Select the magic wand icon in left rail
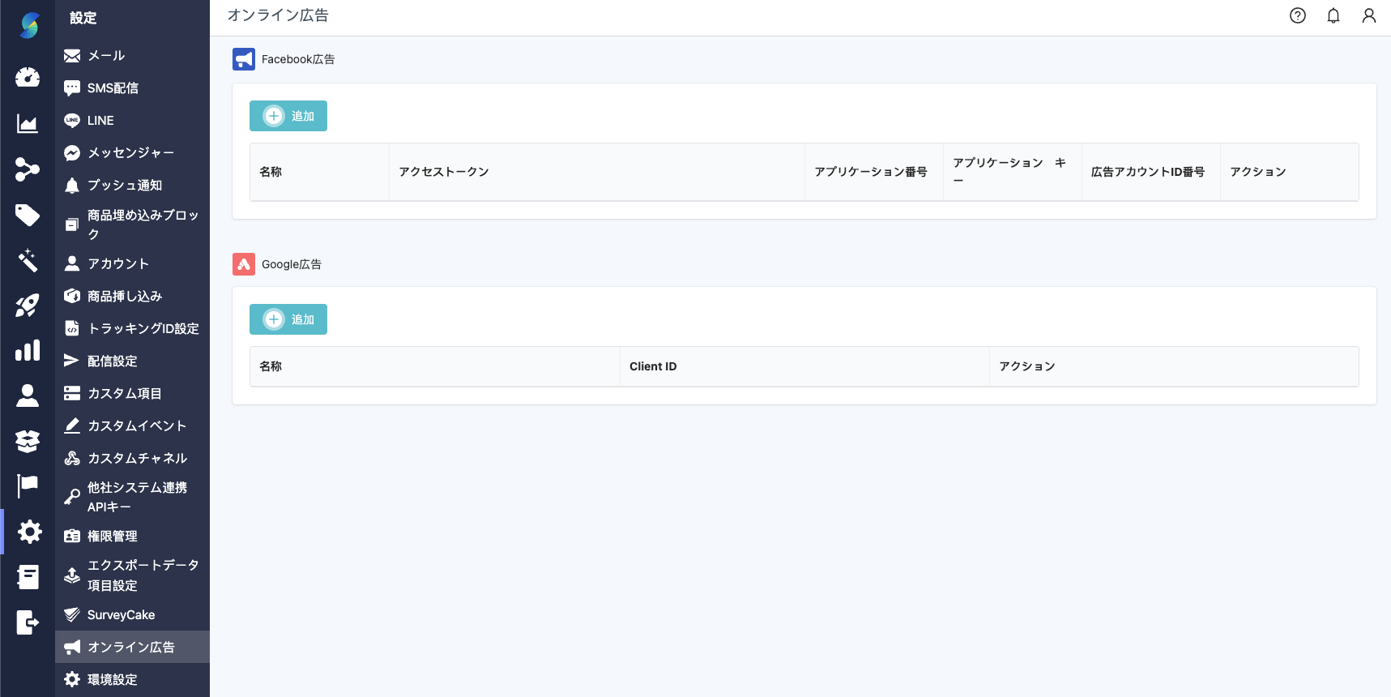This screenshot has width=1391, height=697. coord(28,260)
